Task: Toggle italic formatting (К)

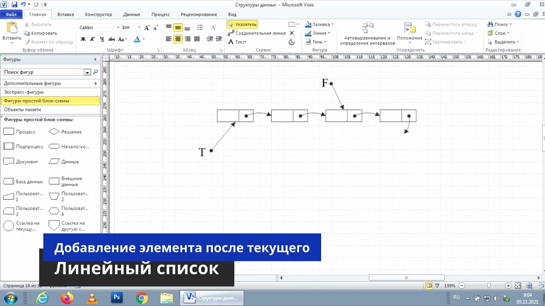Action: coord(92,39)
